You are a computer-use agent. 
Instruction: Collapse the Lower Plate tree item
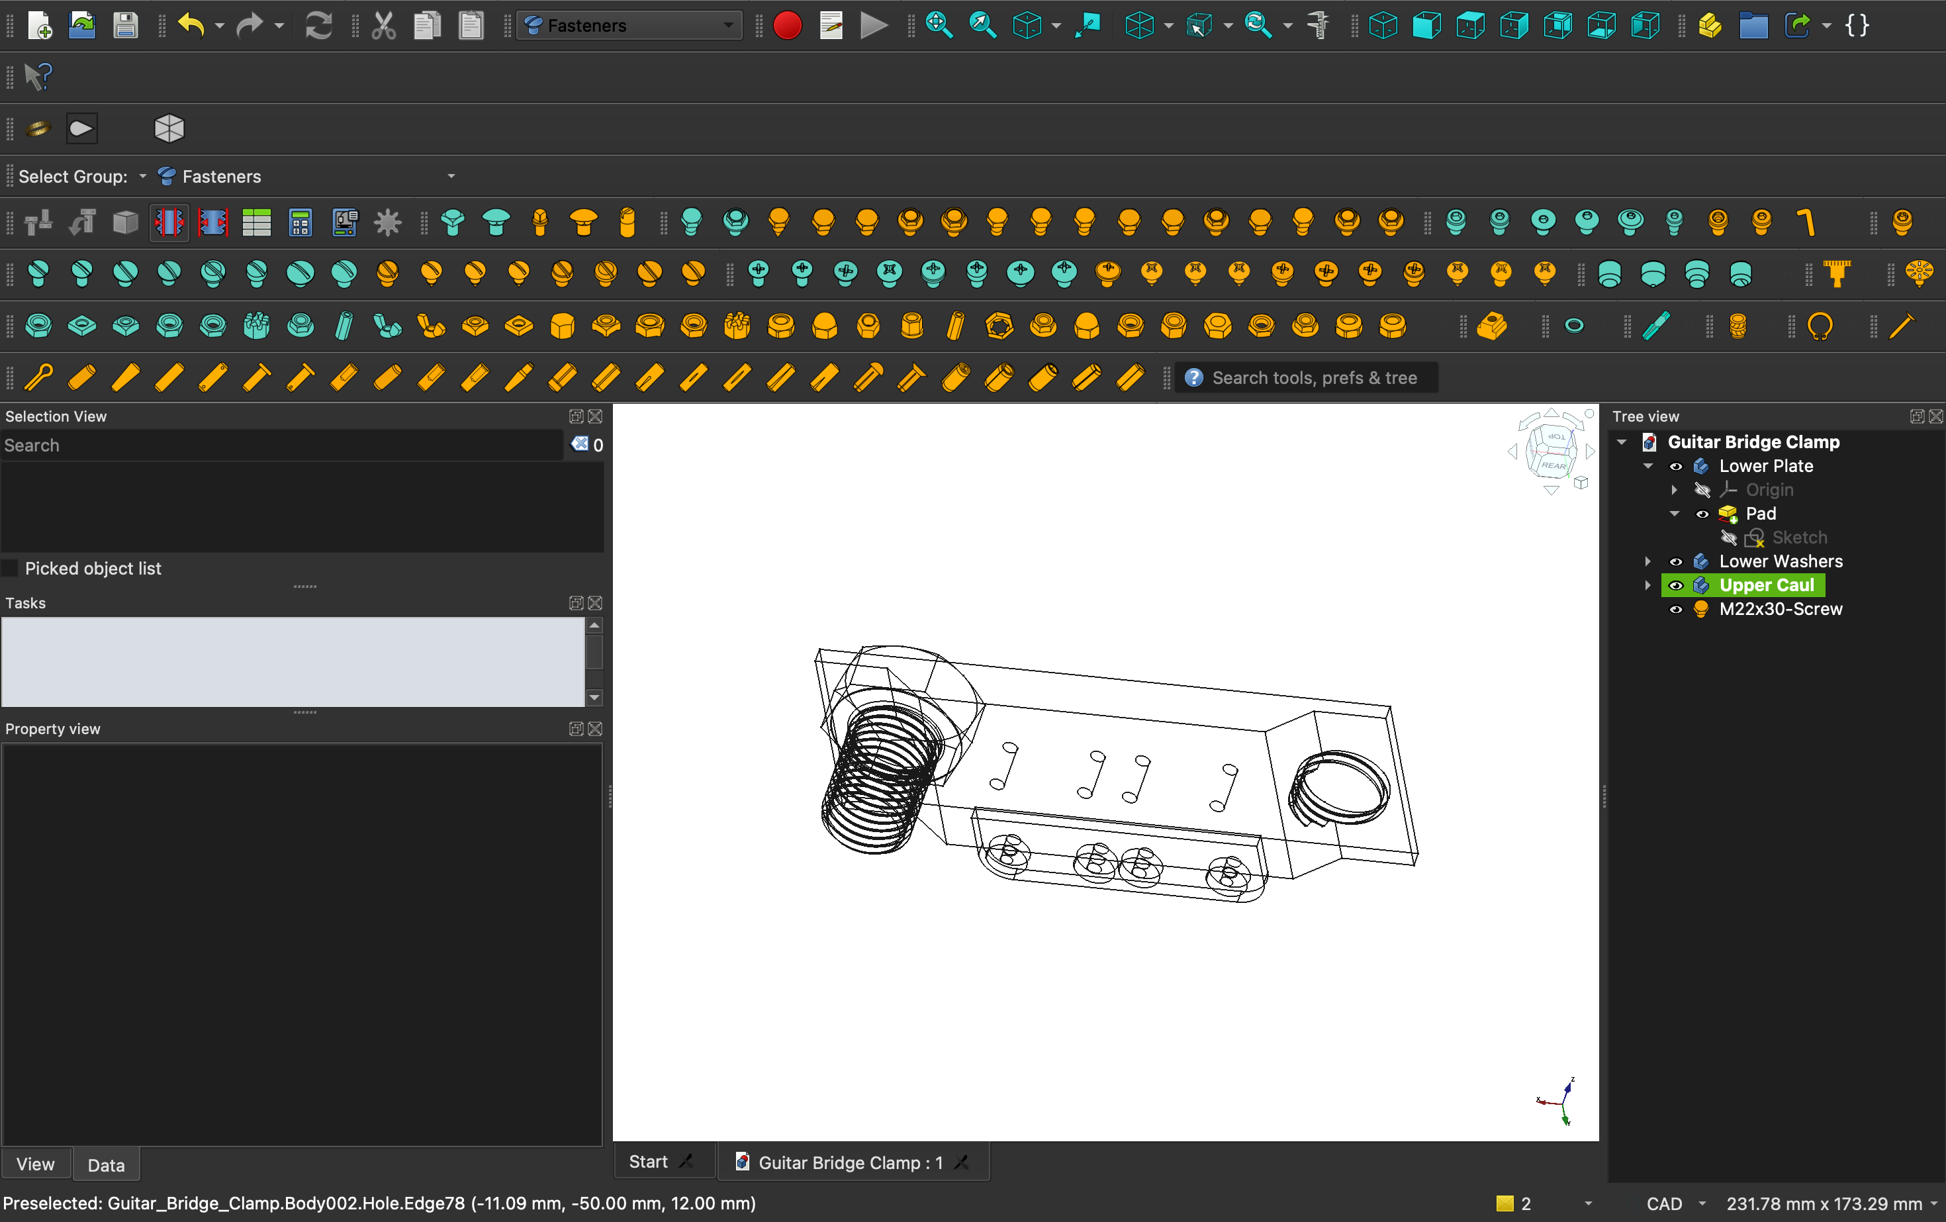(x=1646, y=465)
